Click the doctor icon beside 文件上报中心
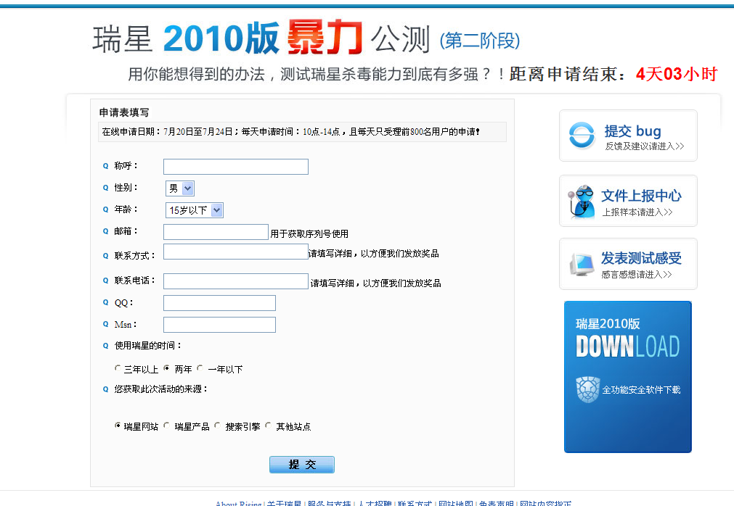 [582, 202]
